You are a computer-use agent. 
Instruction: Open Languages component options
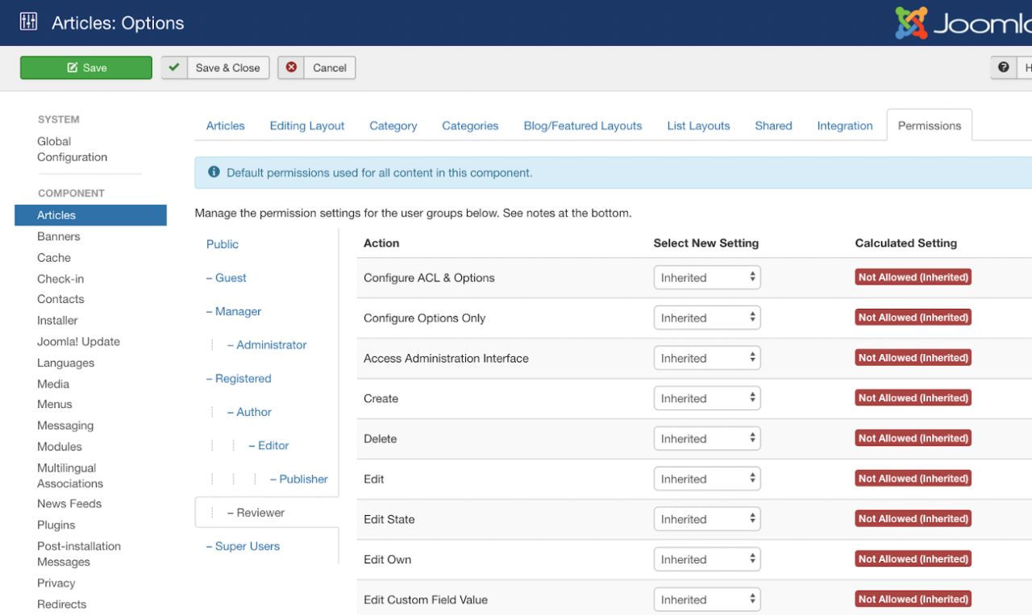pyautogui.click(x=65, y=363)
